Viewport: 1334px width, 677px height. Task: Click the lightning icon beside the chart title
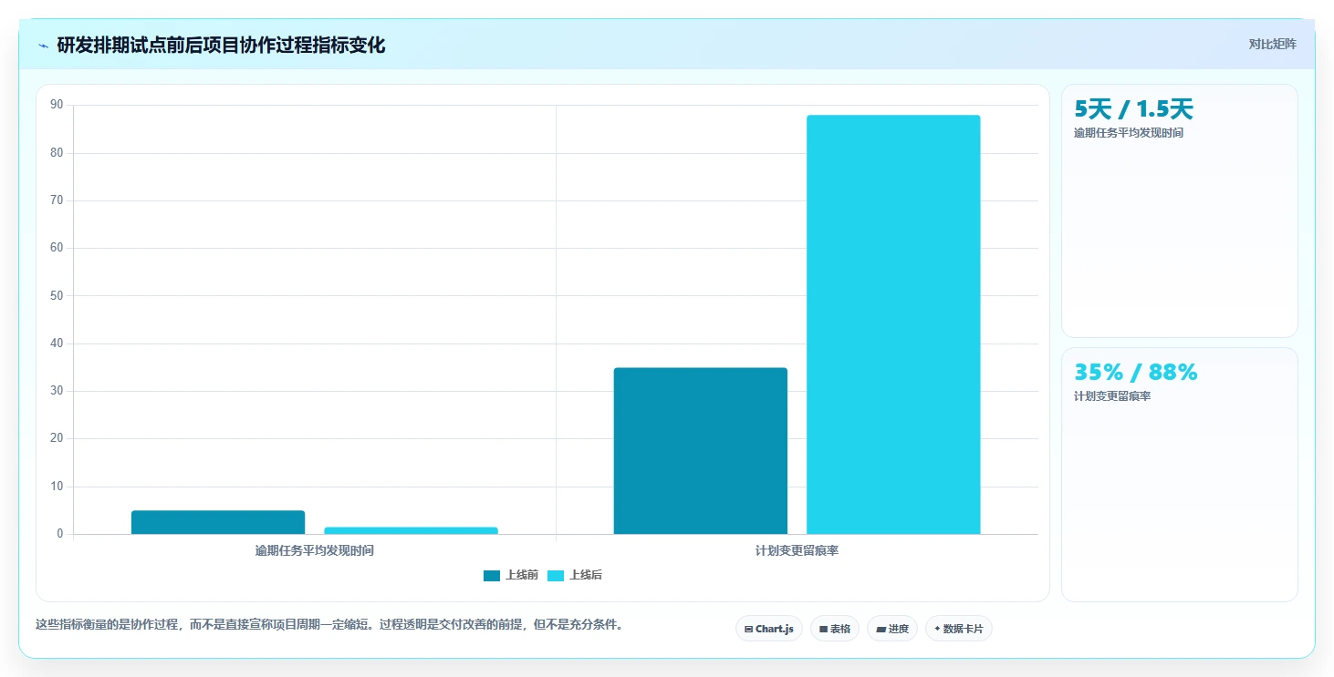coord(44,46)
